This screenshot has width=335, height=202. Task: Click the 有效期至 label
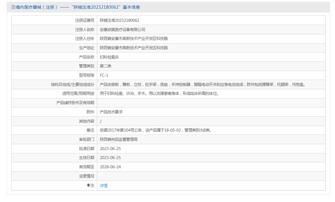(x=86, y=167)
